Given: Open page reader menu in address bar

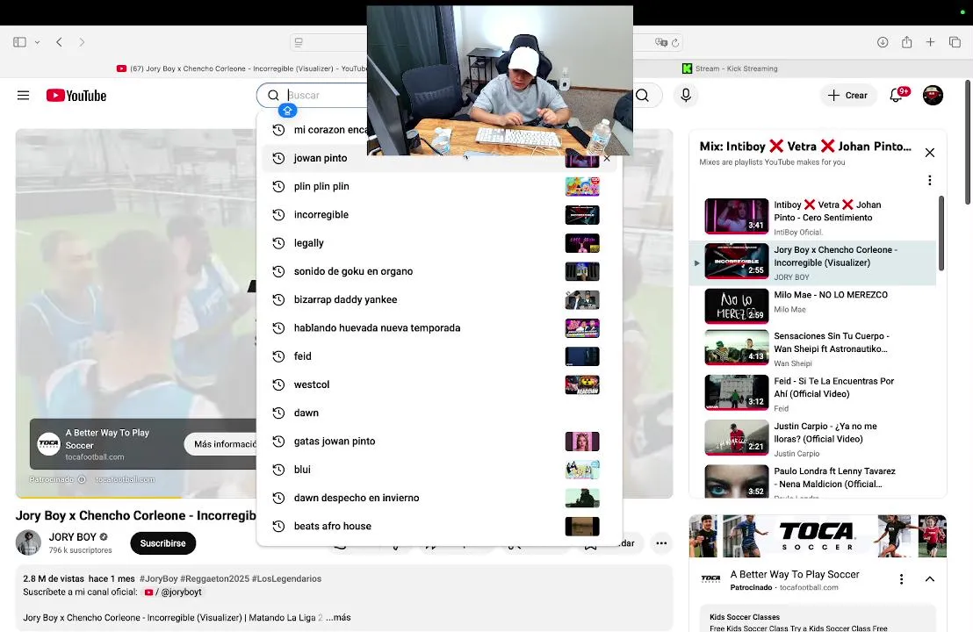Looking at the screenshot, I should click(x=299, y=42).
